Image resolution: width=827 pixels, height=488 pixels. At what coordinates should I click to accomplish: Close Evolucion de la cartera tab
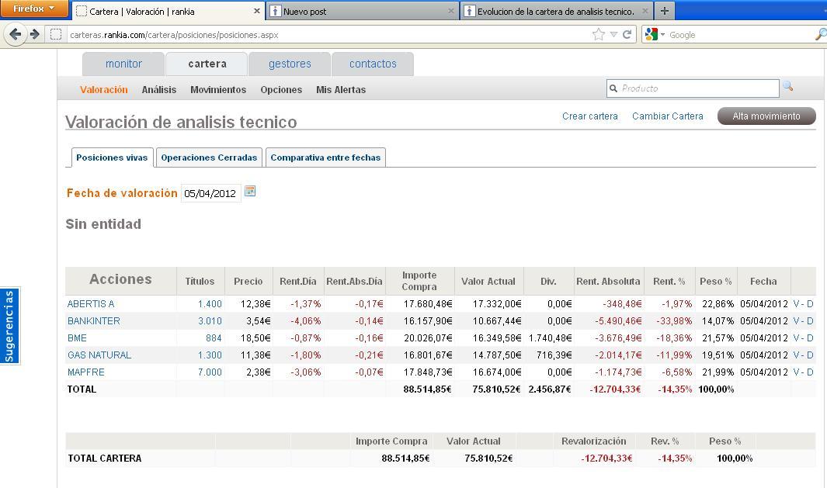[645, 11]
